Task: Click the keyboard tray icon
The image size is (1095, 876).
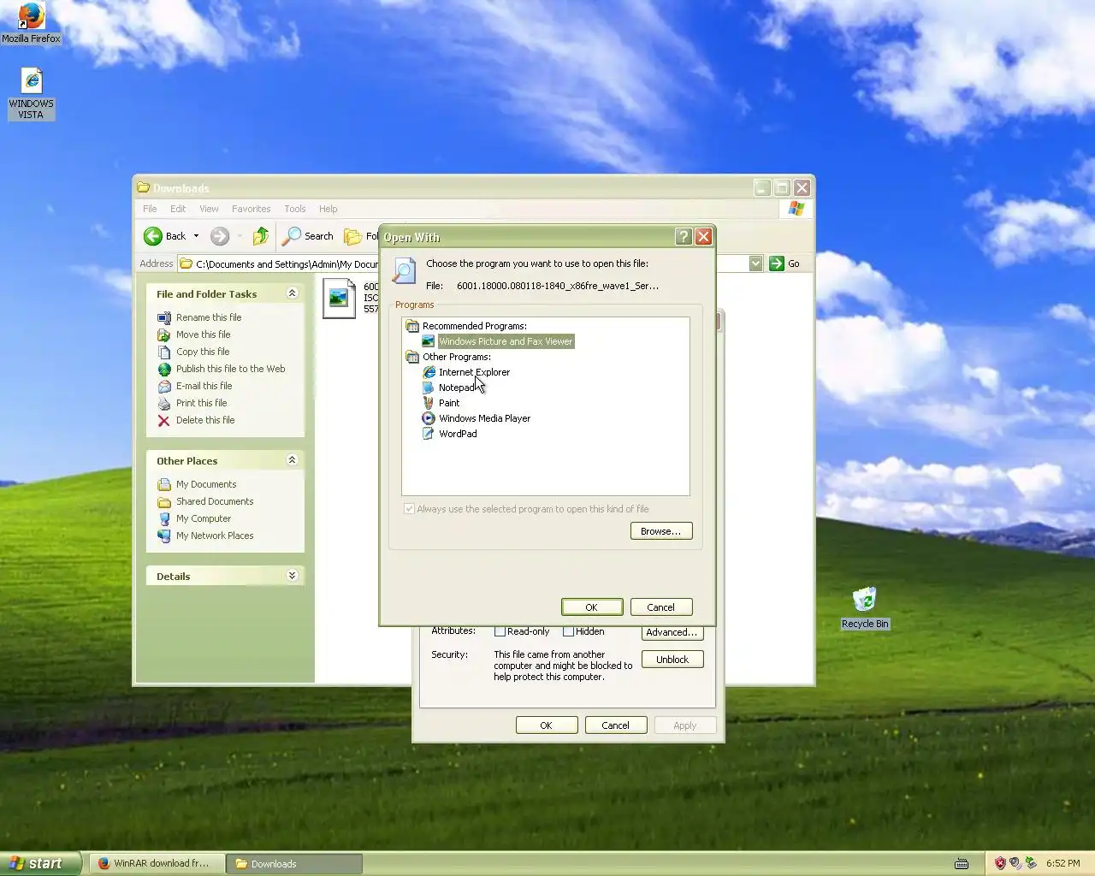Action: click(x=962, y=864)
